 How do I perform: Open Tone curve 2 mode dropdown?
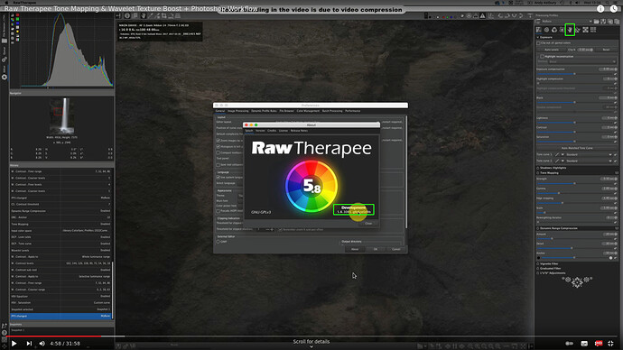point(589,161)
